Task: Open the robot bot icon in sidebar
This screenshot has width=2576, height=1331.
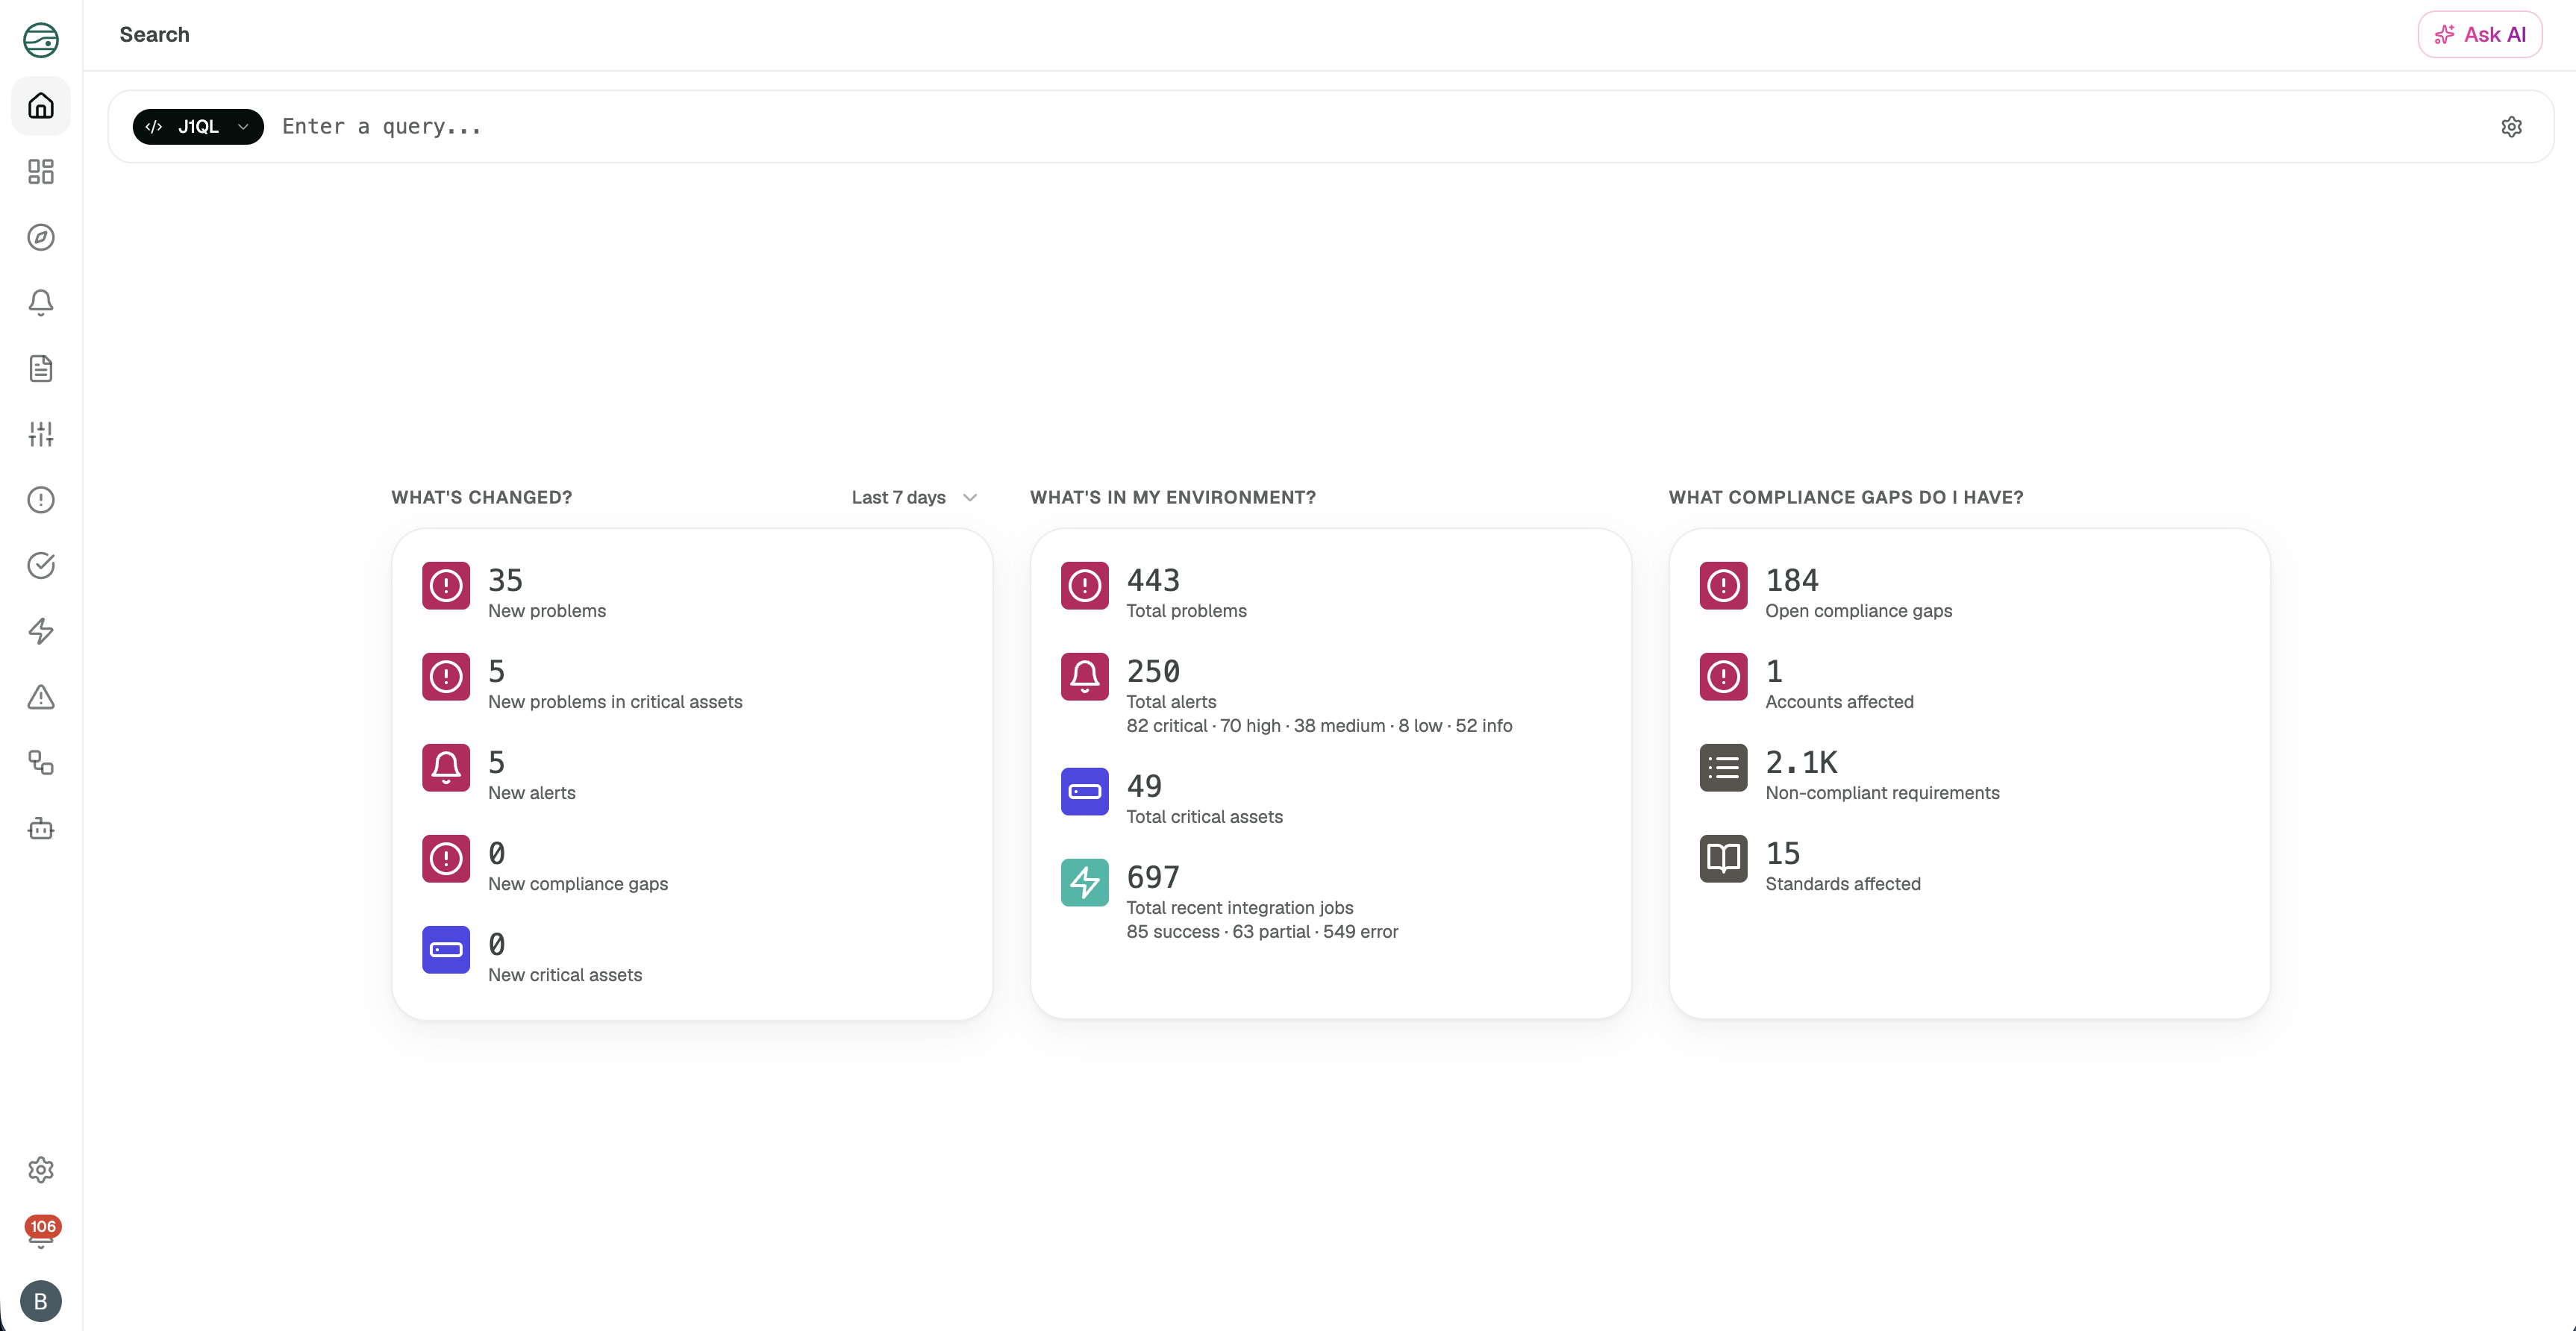Action: pos(41,828)
